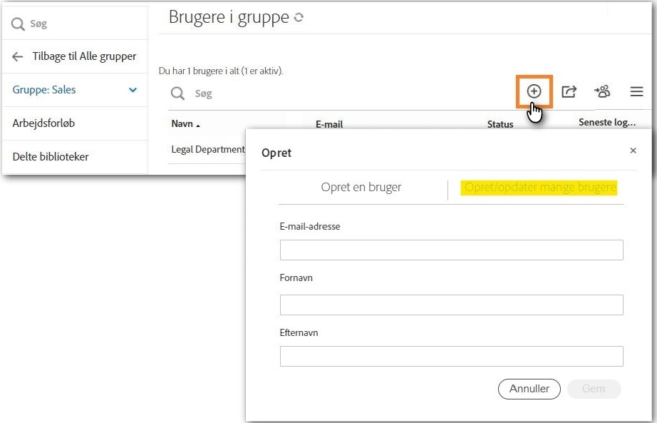
Task: Close the Opret dialog
Action: 633,151
